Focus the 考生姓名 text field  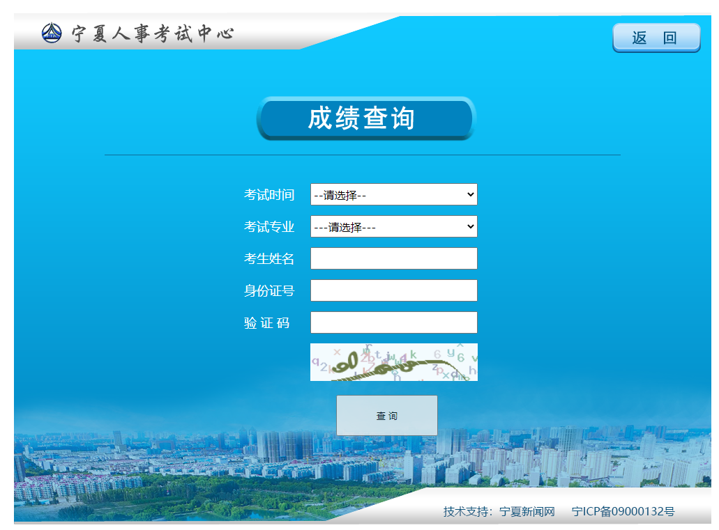coord(393,259)
